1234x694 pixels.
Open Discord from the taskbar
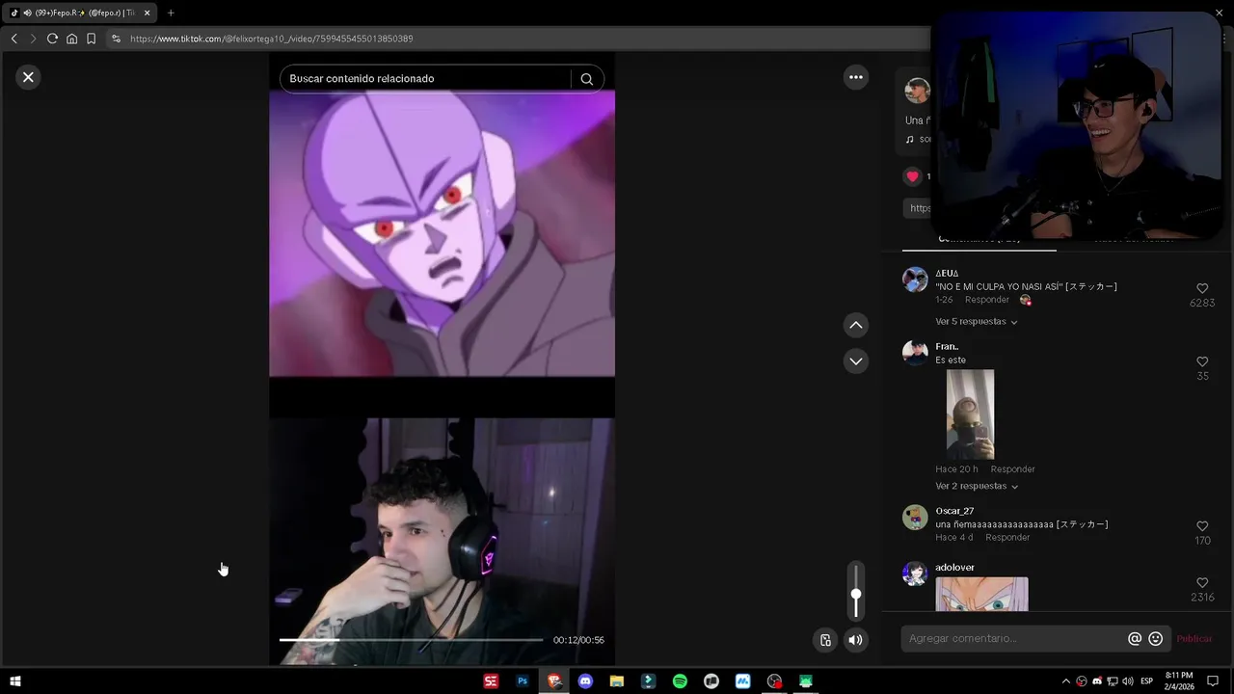[x=585, y=681]
